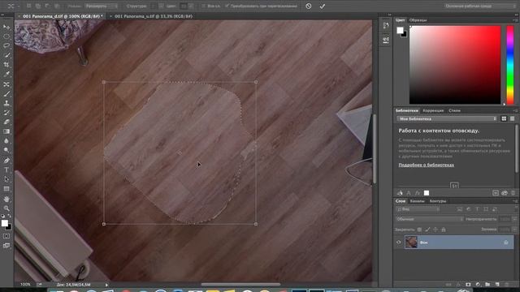This screenshot has width=520, height=292.
Task: Select the Path Selection arrow tool
Action: tap(6, 179)
